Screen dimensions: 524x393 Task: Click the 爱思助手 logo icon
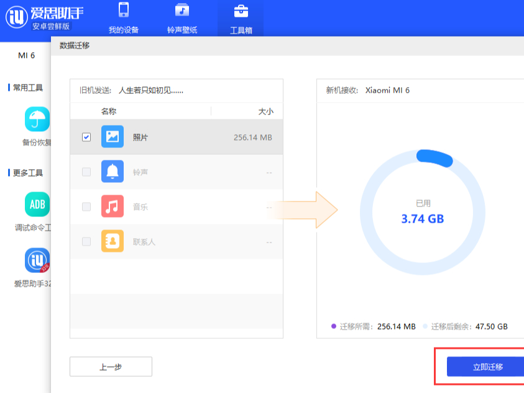point(16,17)
